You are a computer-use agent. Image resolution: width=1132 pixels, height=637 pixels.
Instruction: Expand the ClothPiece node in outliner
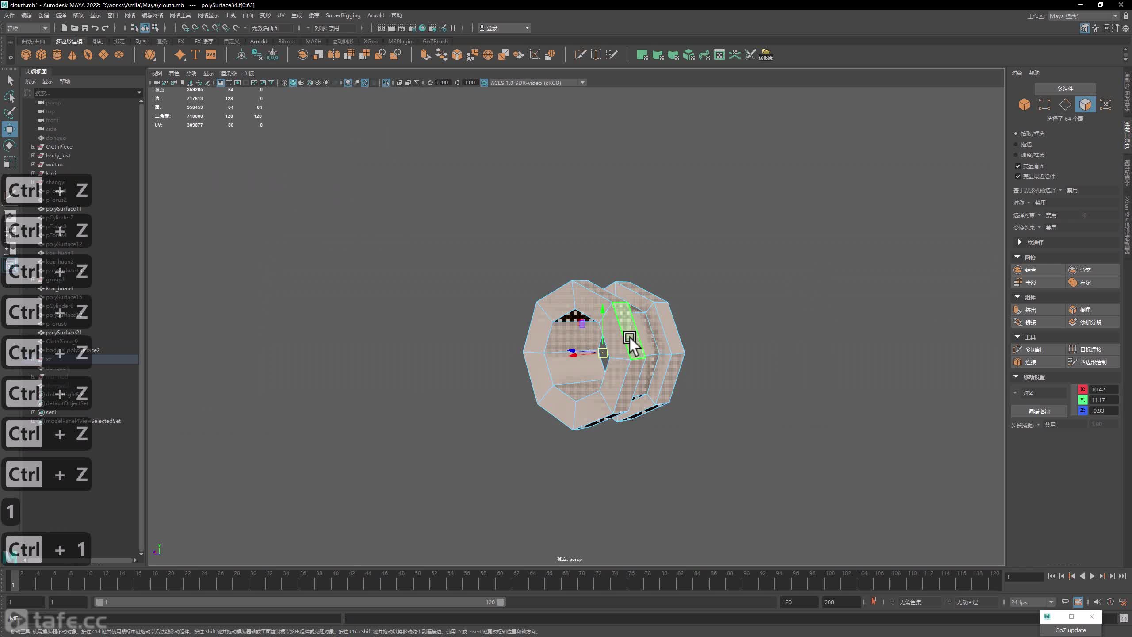[x=33, y=146]
